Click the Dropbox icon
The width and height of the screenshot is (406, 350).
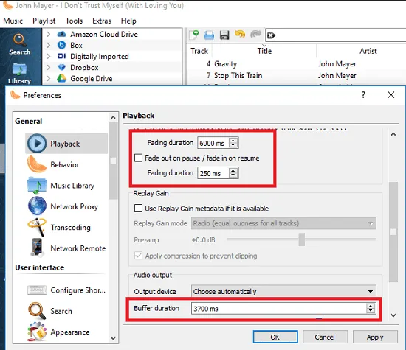point(61,67)
